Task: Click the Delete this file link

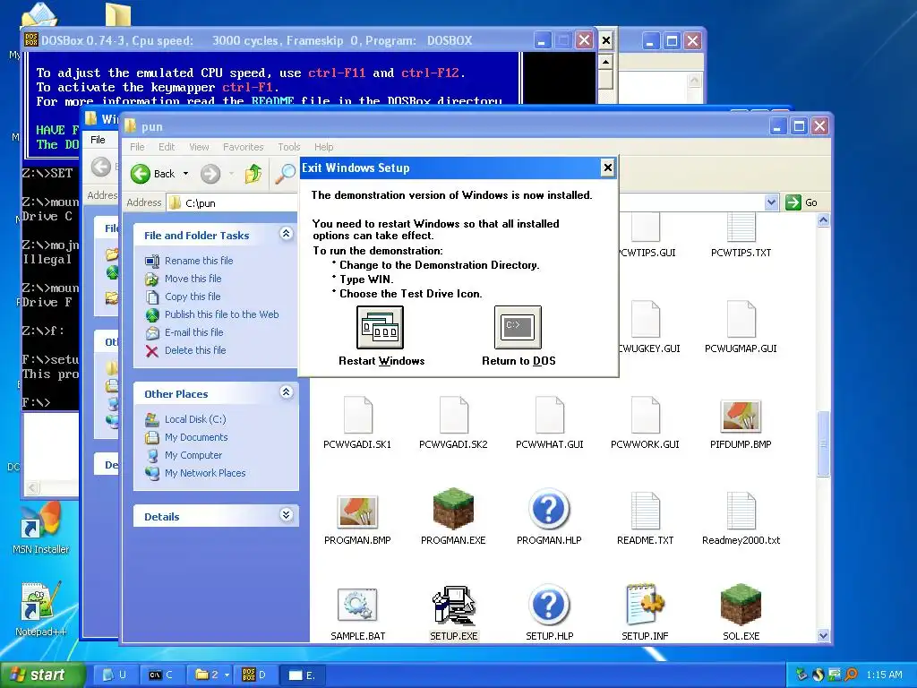Action: point(194,350)
